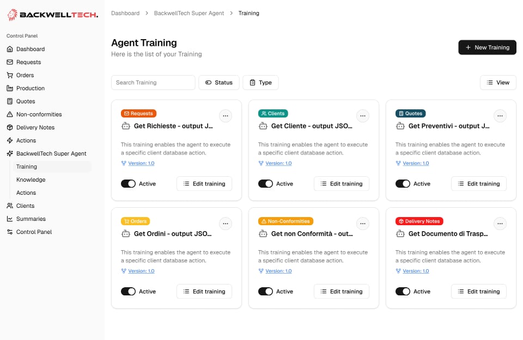523x340 pixels.
Task: Click the red Delivery Notes tag badge
Action: click(419, 221)
